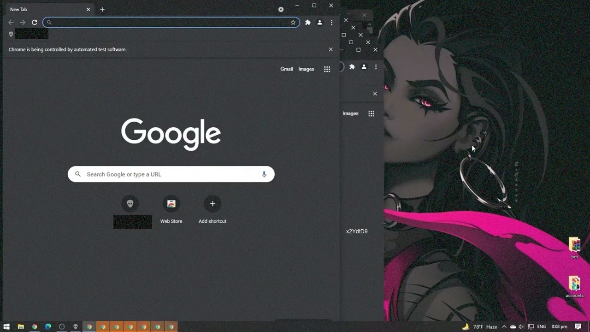Click the Search Google or type a URL box
The height and width of the screenshot is (332, 590).
(x=171, y=174)
